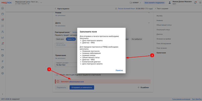Click Отправить и напечатать

(82, 87)
